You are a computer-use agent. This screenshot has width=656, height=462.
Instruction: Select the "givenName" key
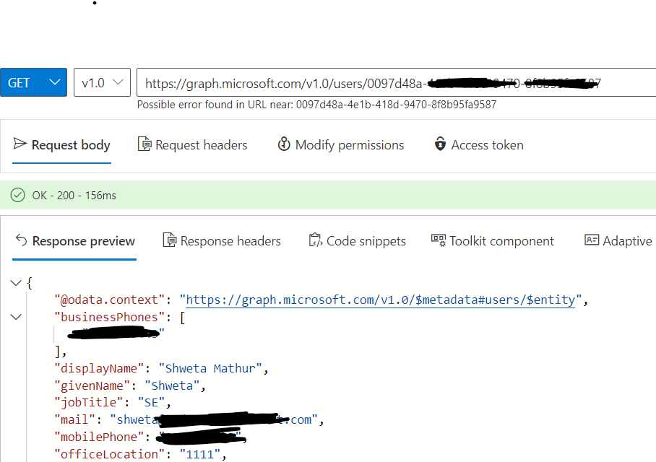pos(92,385)
